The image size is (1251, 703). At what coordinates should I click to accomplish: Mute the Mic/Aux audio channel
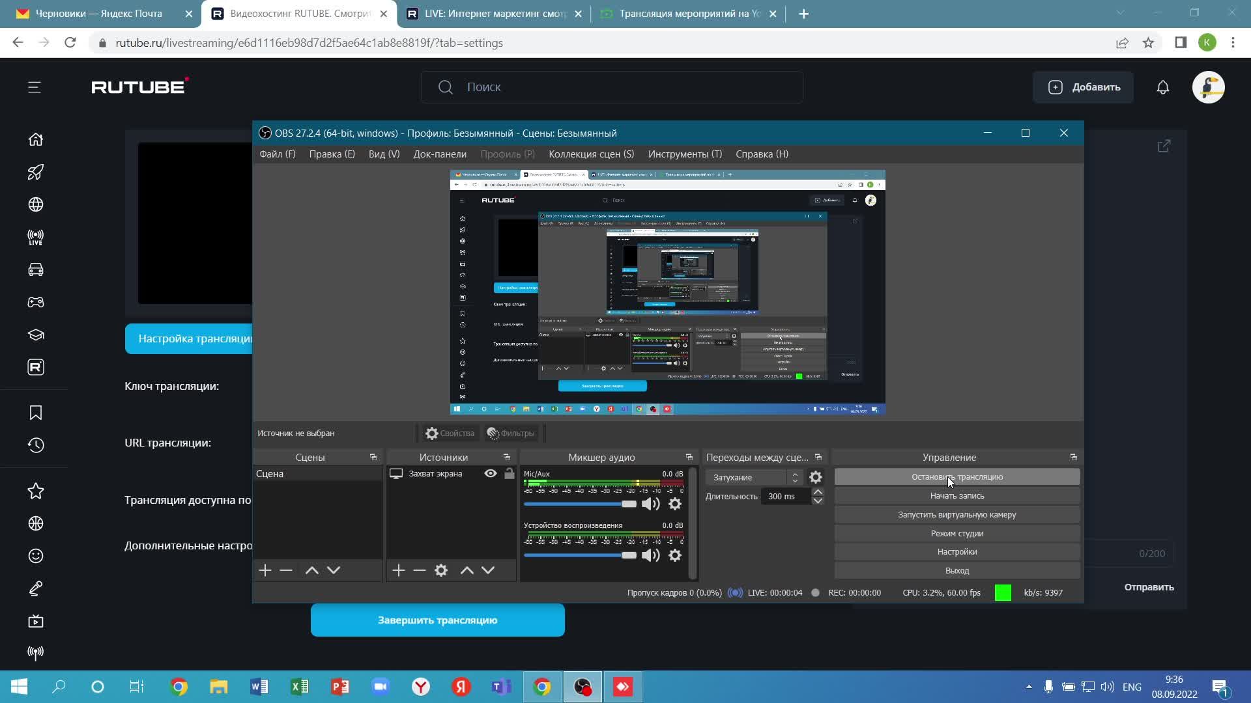[650, 504]
